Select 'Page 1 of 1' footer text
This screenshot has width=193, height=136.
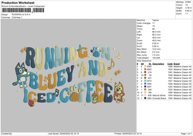point(186,133)
